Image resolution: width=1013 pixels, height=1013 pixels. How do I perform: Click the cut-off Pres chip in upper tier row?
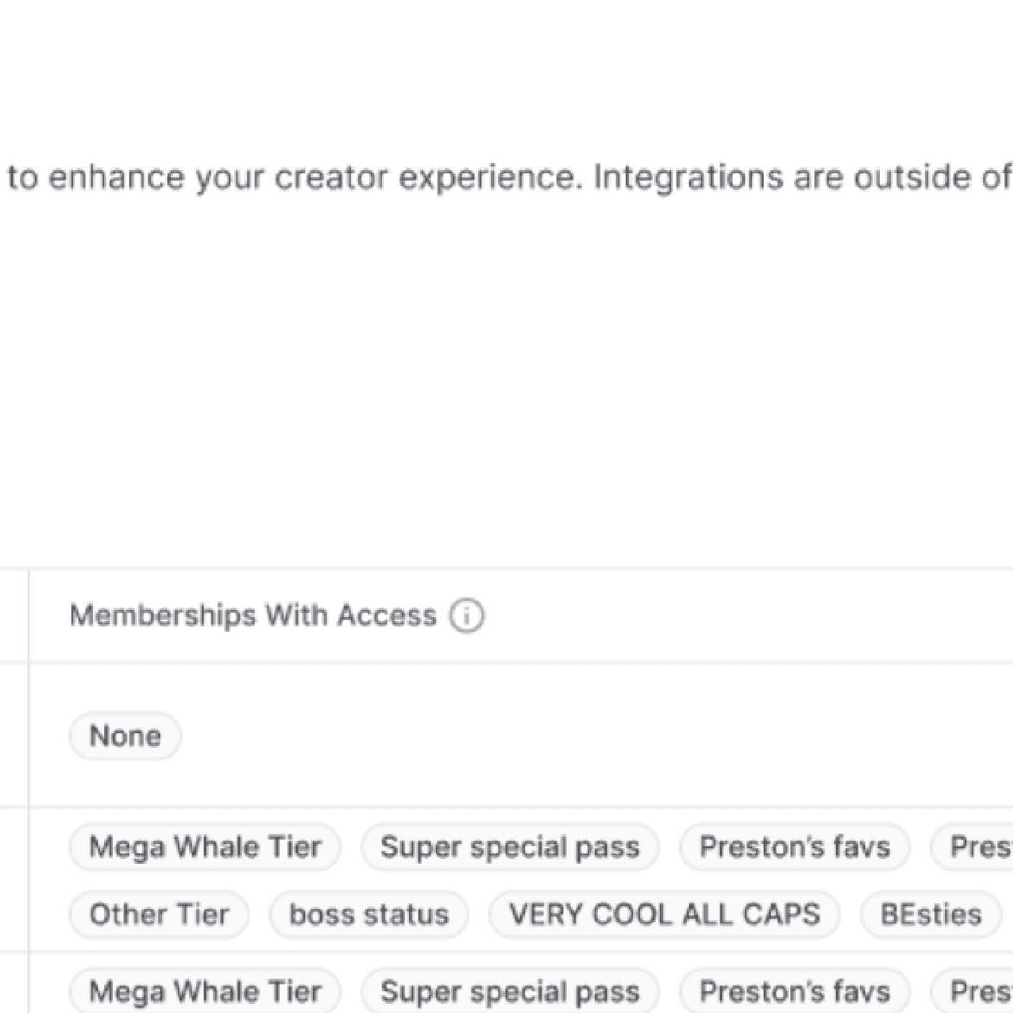[972, 847]
